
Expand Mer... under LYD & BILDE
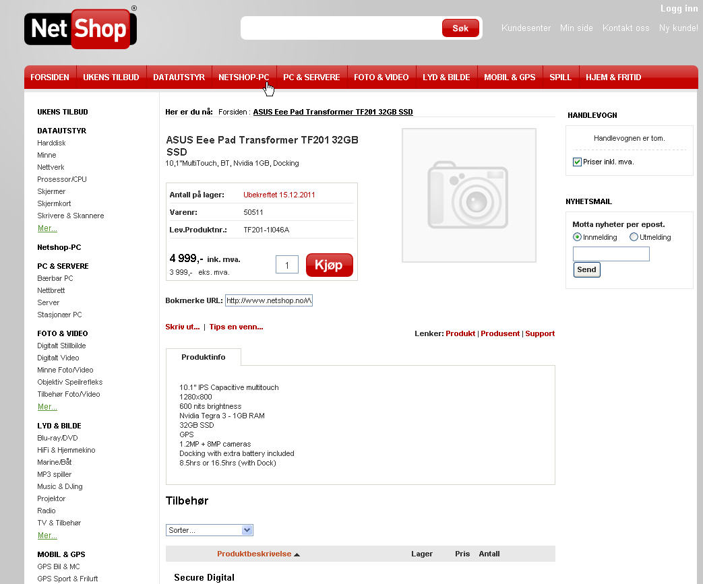[47, 535]
